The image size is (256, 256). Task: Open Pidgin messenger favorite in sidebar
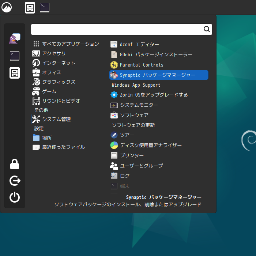tap(15, 39)
